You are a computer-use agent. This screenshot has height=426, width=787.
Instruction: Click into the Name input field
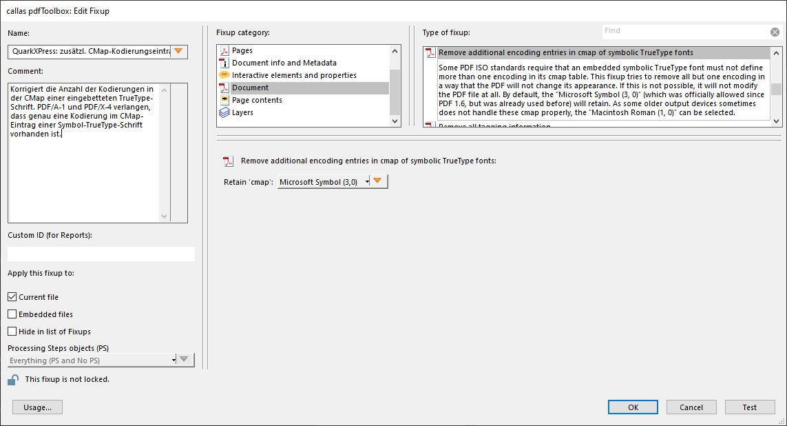[90, 51]
